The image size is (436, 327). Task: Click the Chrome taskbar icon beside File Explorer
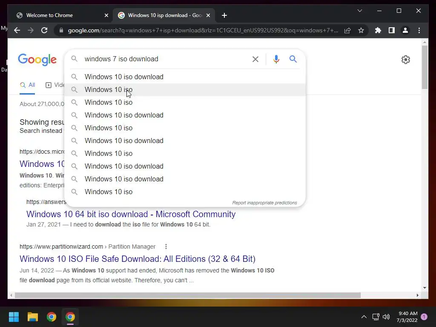[52, 317]
